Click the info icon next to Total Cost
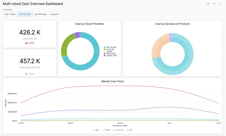Image resolution: width=226 pixels, height=136 pixels. [36, 38]
